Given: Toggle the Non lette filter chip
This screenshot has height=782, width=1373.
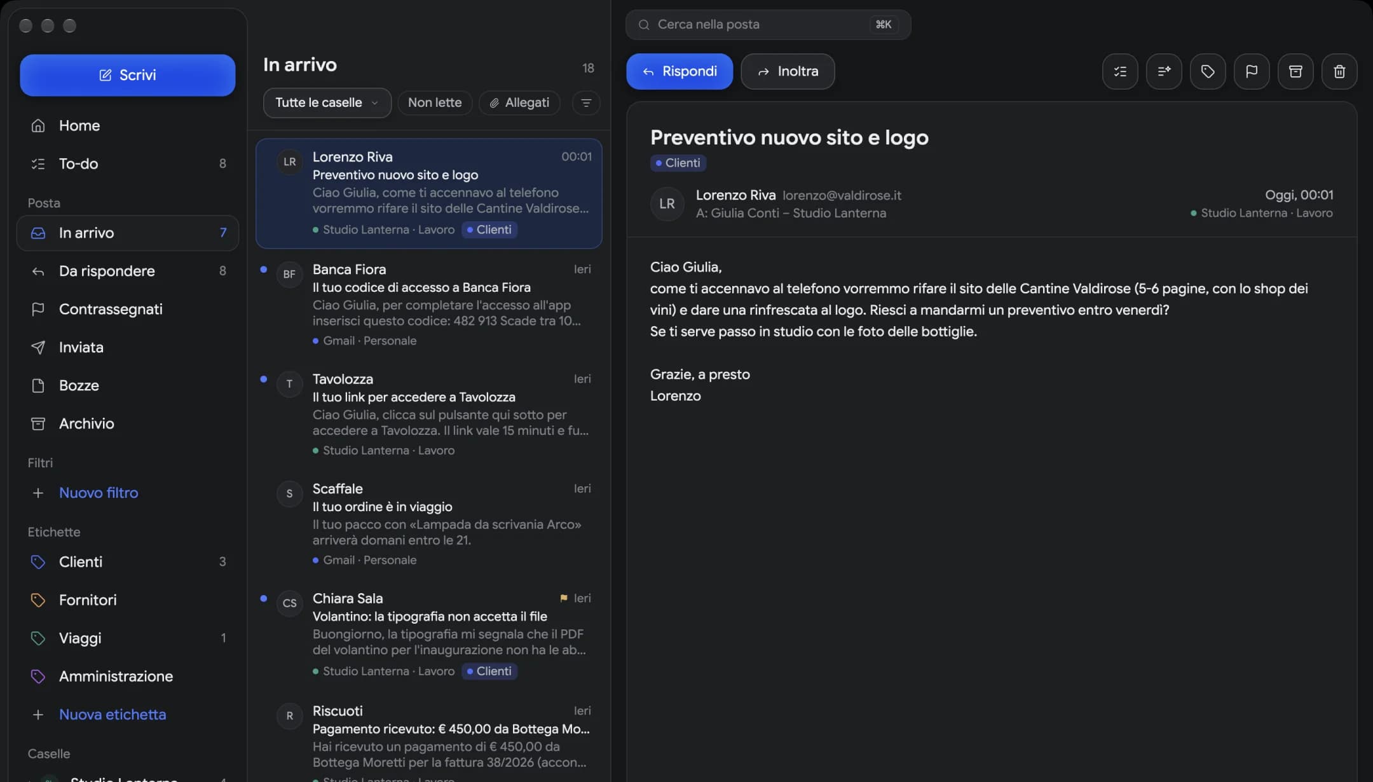Looking at the screenshot, I should [435, 102].
